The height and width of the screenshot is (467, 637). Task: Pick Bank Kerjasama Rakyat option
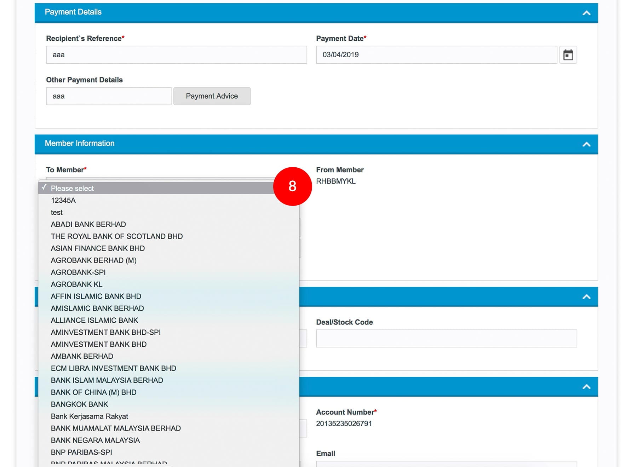[x=90, y=416]
